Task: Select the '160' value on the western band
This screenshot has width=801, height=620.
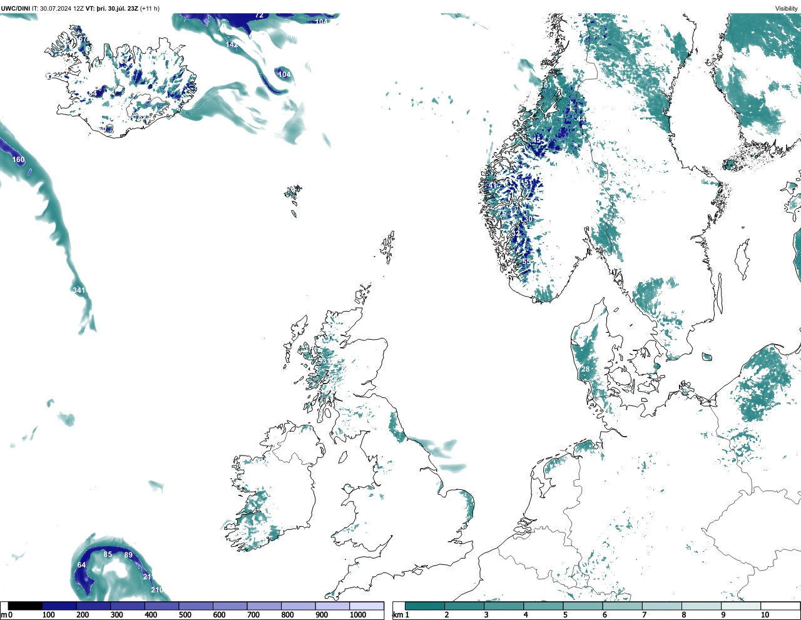Action: (19, 160)
